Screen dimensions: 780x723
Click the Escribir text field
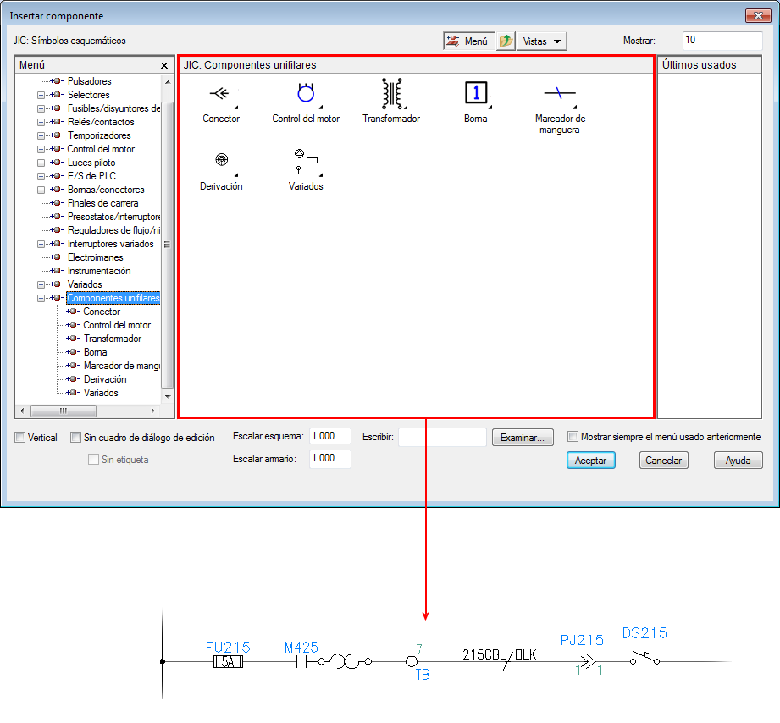tap(442, 437)
